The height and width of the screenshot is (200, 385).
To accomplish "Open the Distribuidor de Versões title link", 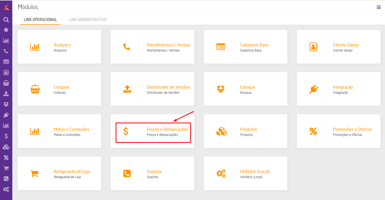I will tap(169, 87).
